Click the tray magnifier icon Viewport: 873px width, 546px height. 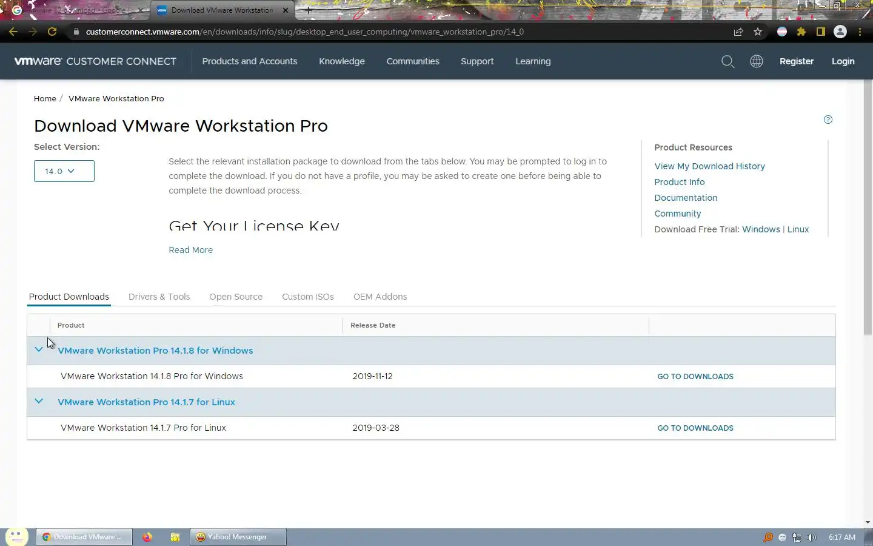[x=768, y=537]
